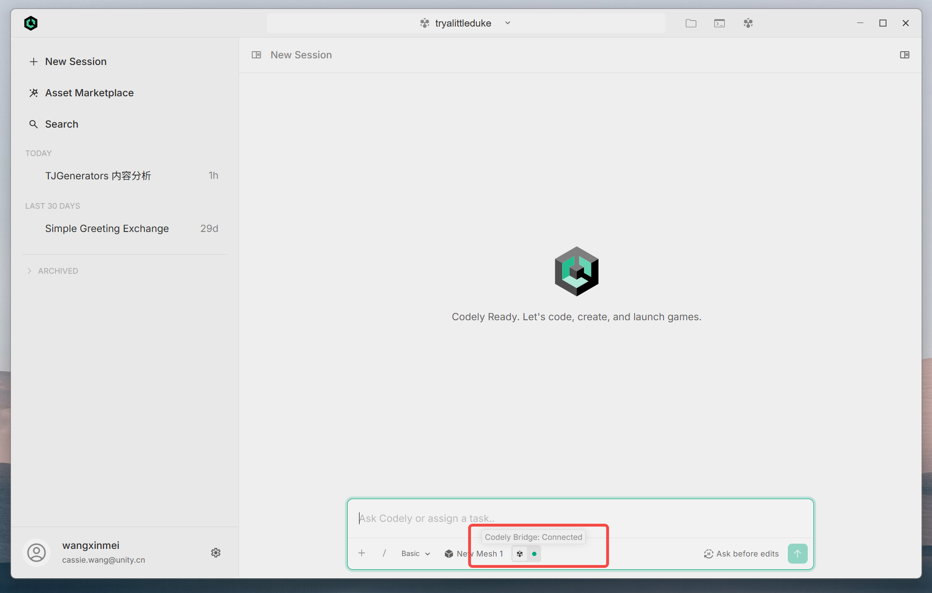
Task: Click the email cassie.wang@unity.cn
Action: coord(103,560)
